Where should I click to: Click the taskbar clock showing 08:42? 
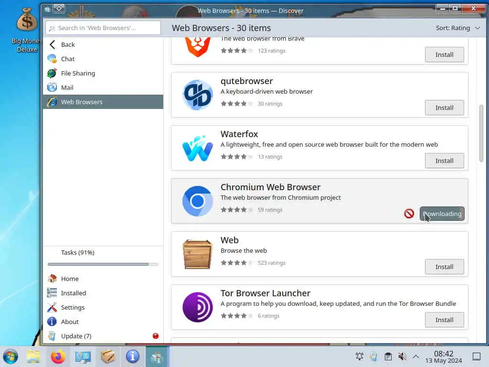pyautogui.click(x=444, y=356)
